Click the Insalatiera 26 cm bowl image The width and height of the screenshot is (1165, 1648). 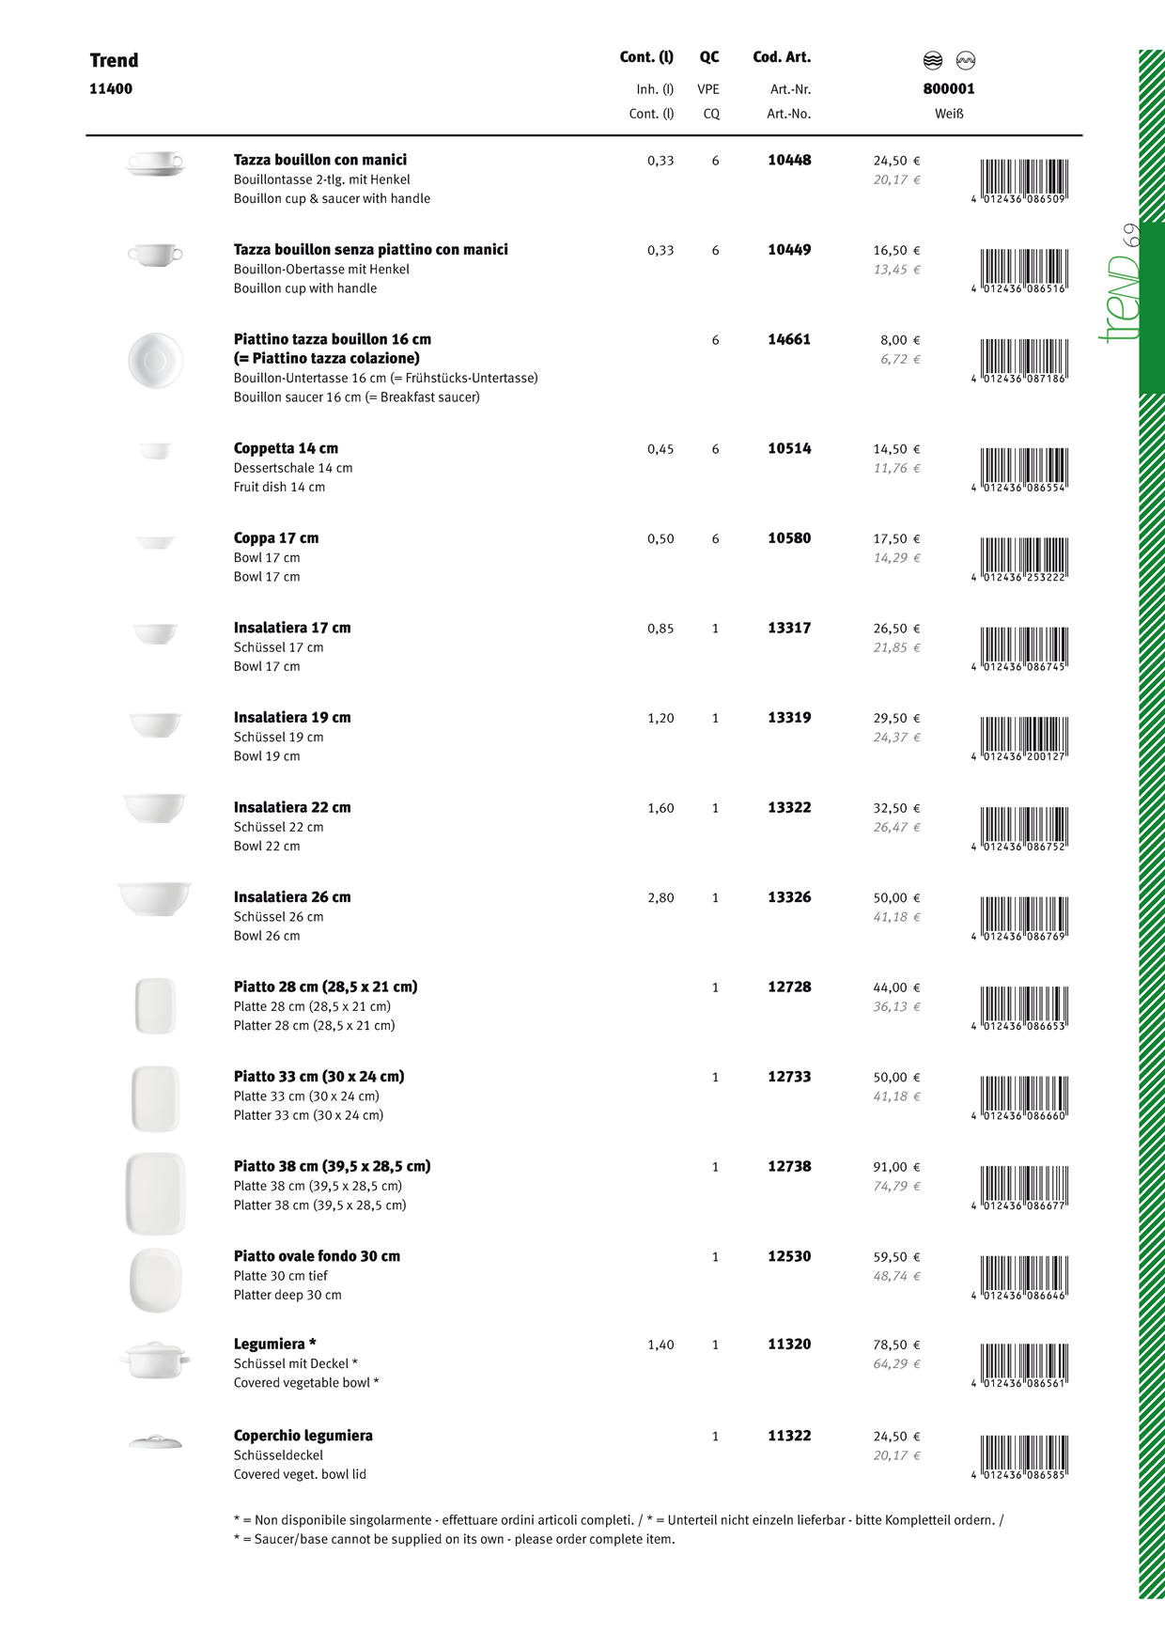pyautogui.click(x=155, y=898)
